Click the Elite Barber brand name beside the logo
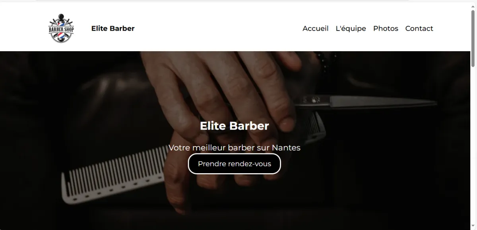The image size is (477, 230). pyautogui.click(x=113, y=29)
